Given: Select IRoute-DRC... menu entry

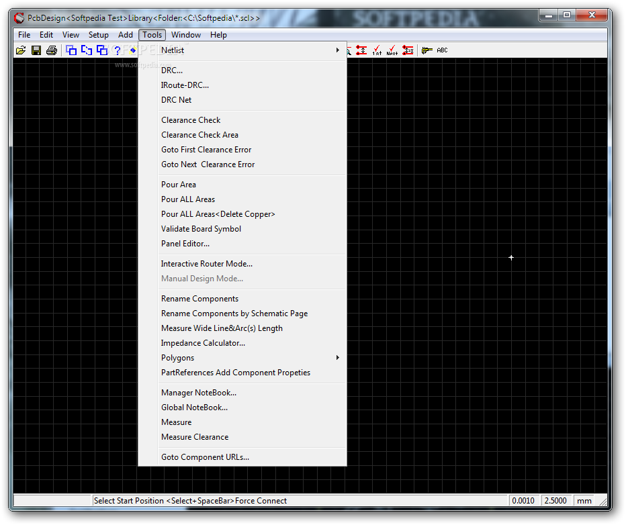Looking at the screenshot, I should (x=242, y=85).
